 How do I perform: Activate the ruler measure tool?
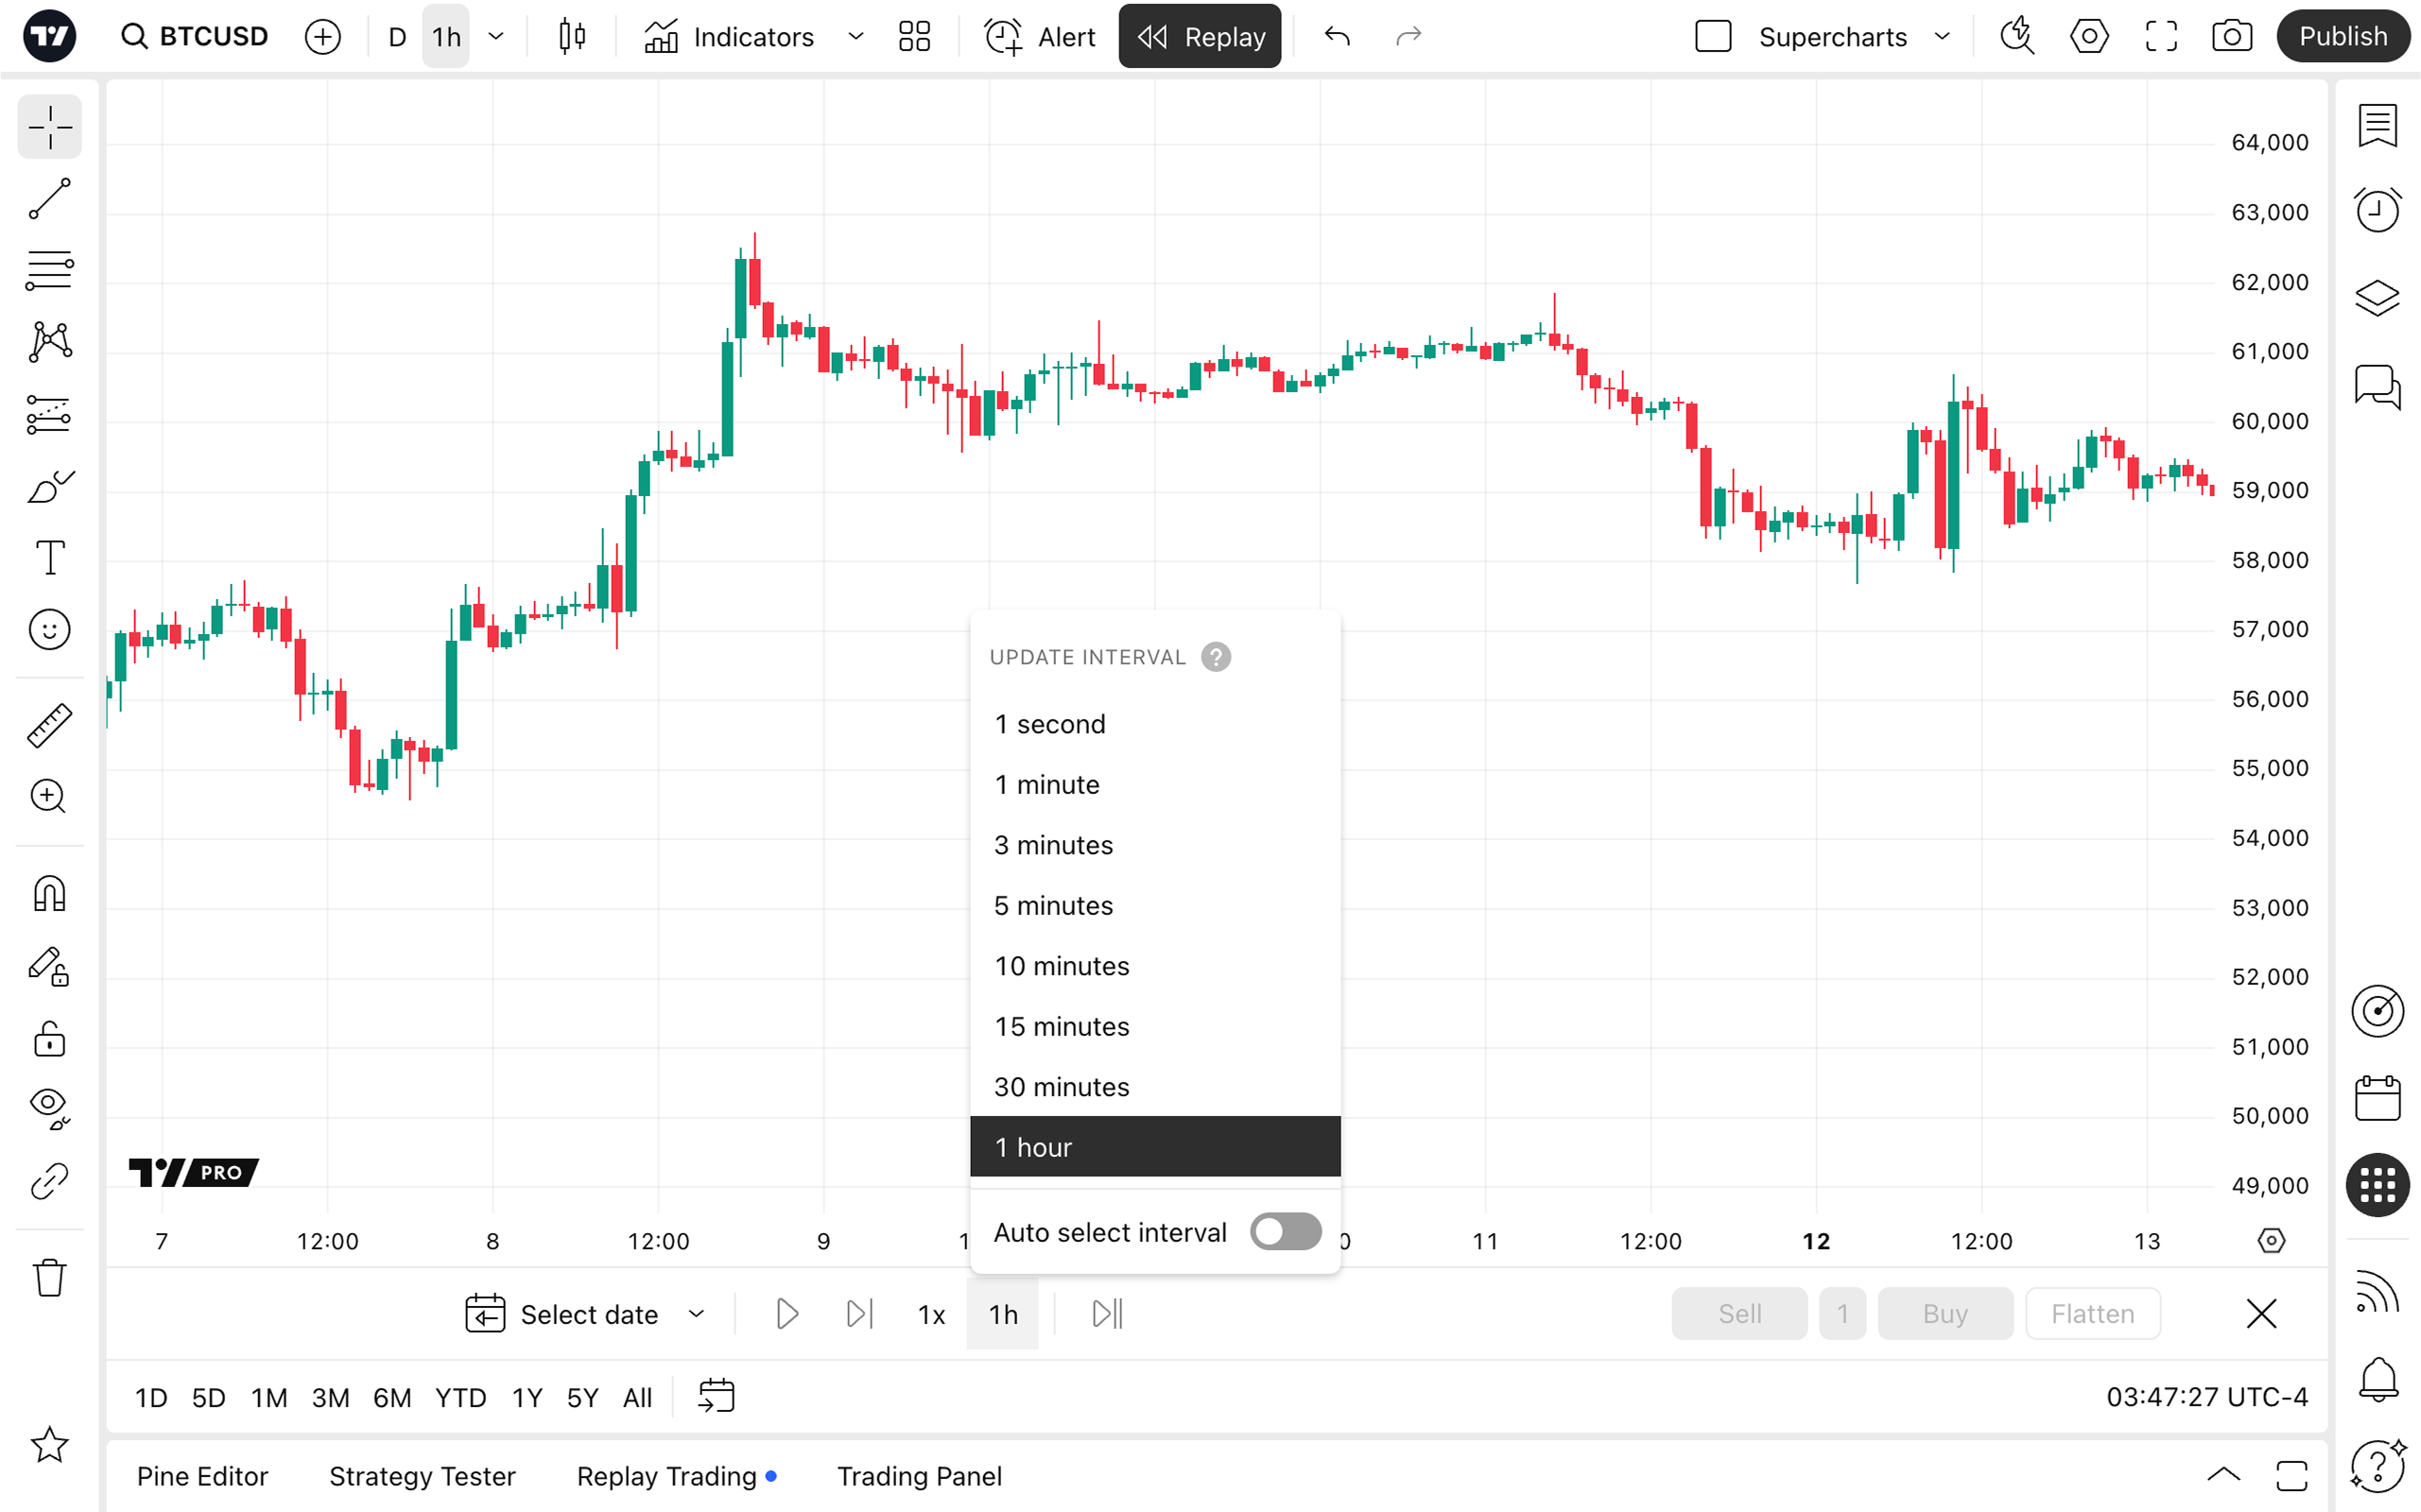pos(49,725)
